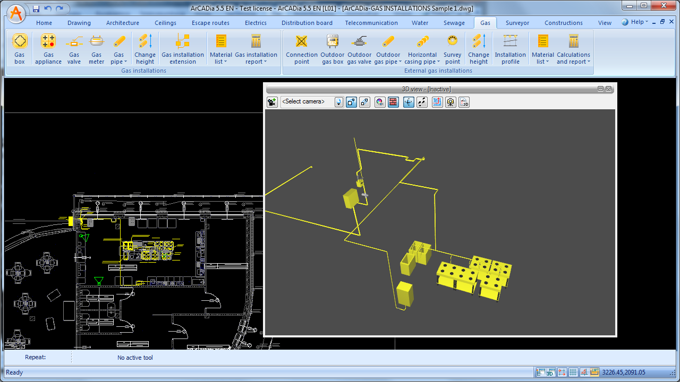The image size is (680, 382).
Task: Toggle LWT lineweight in status bar
Action: (594, 372)
